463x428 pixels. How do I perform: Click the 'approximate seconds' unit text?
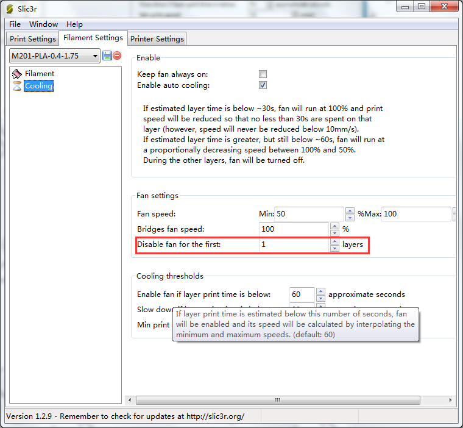[x=367, y=294]
